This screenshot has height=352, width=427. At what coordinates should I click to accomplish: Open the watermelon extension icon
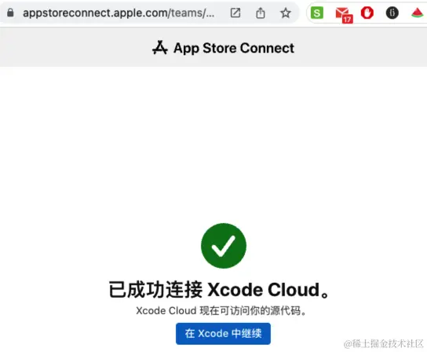[x=418, y=13]
